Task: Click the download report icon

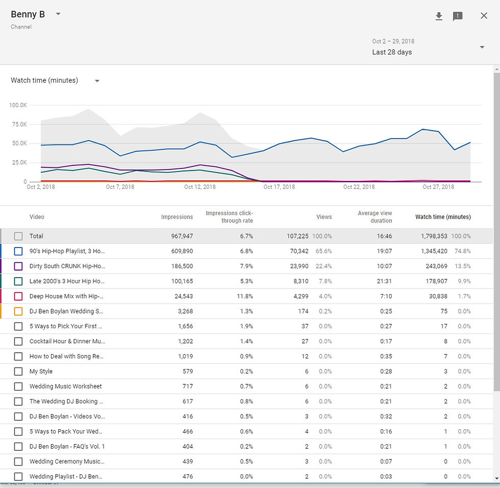Action: pyautogui.click(x=439, y=16)
